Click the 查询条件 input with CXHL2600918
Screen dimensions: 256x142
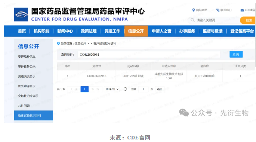(149, 55)
